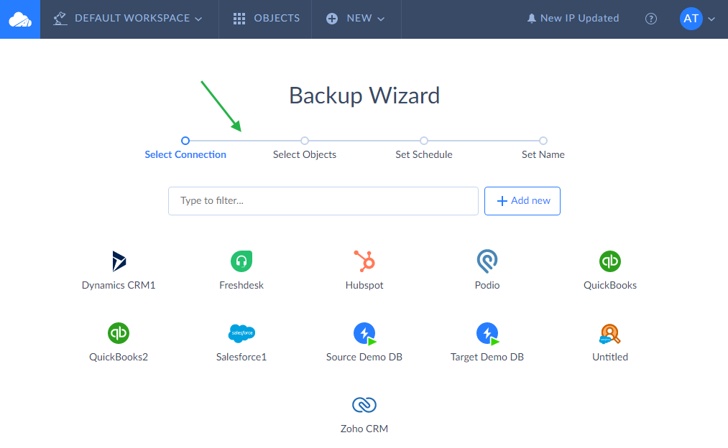Click the notification bell icon

pos(532,19)
